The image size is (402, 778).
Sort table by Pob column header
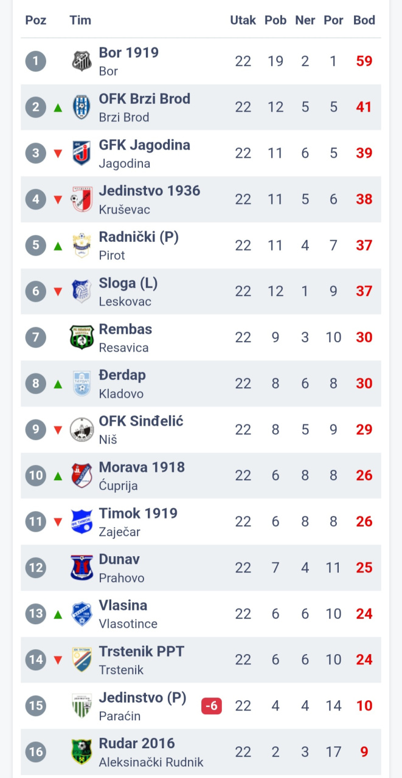[275, 20]
